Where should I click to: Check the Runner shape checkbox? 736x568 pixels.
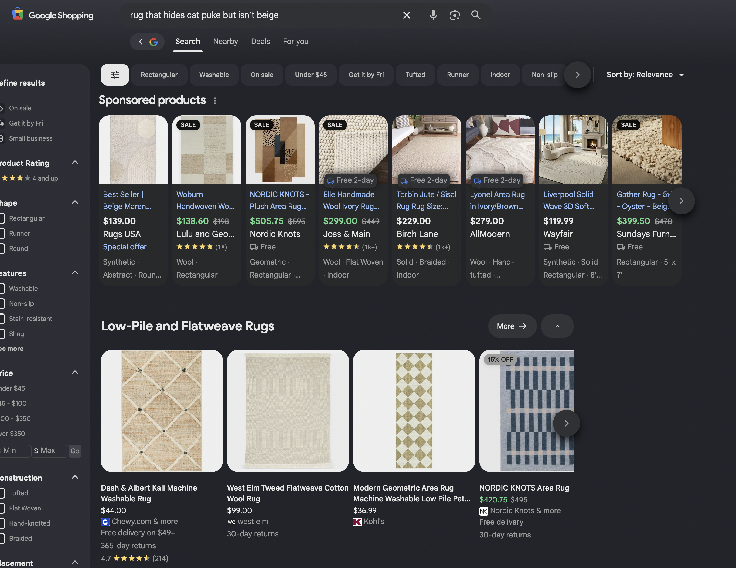(2, 234)
